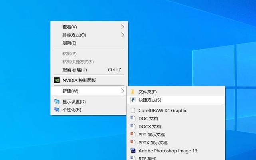The width and height of the screenshot is (256, 160).
Task: Create new RTF 格式 document
Action: click(176, 158)
